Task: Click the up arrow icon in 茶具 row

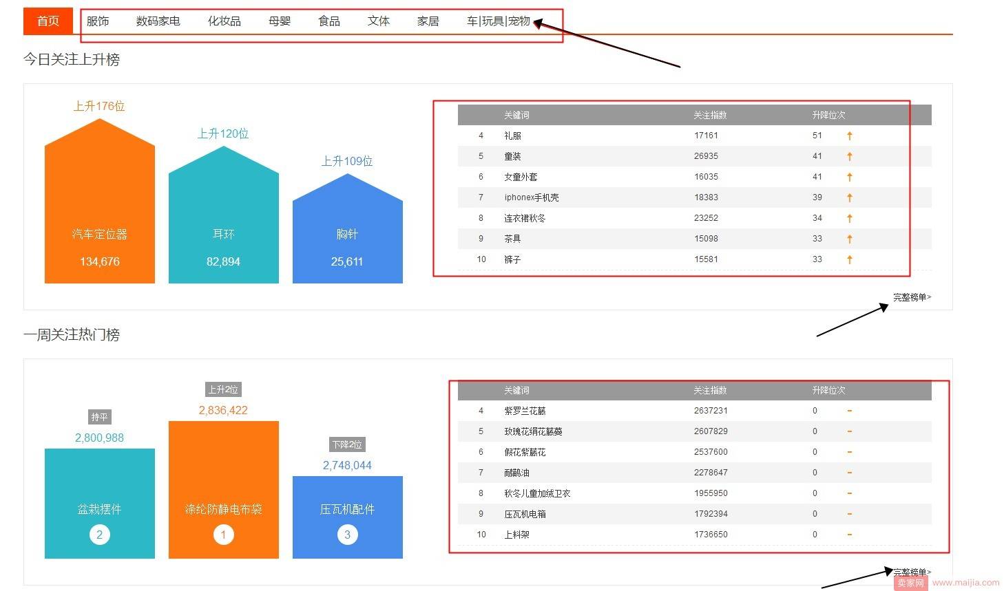Action: pyautogui.click(x=850, y=239)
